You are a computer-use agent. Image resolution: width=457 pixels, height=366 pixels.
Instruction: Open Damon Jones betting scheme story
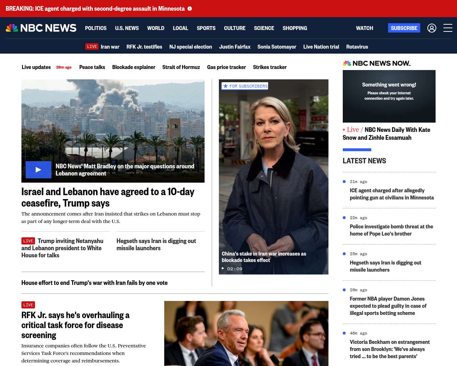tap(388, 306)
